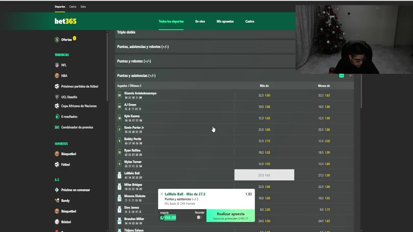Select Casino in top bar
The image size is (413, 232).
(73, 7)
